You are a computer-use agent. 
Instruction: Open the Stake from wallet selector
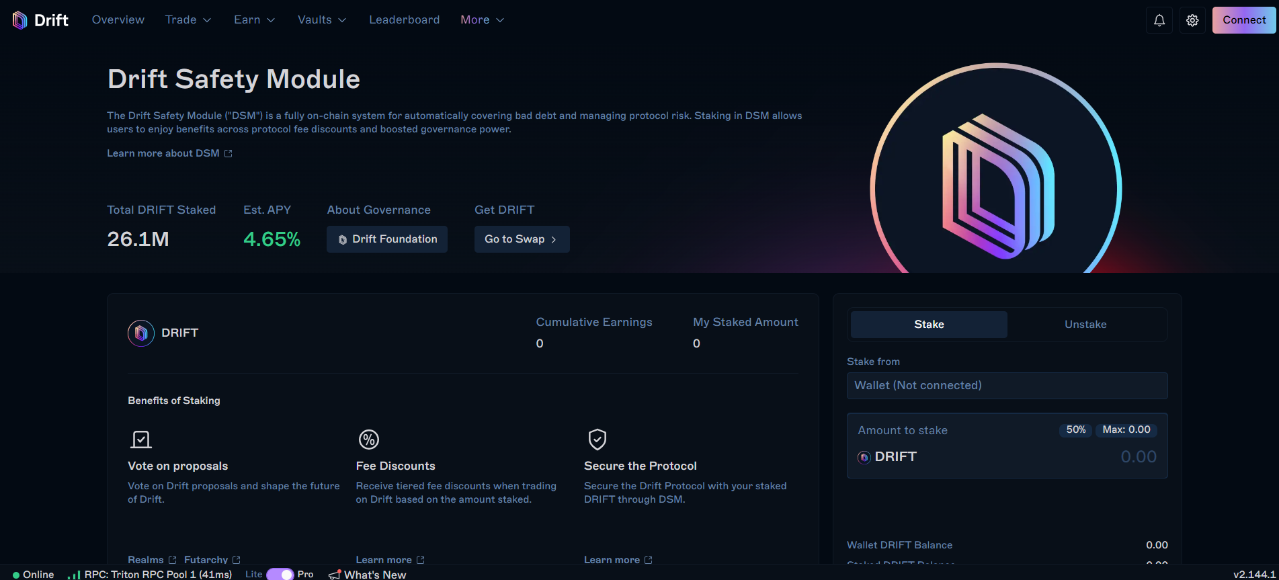1007,386
